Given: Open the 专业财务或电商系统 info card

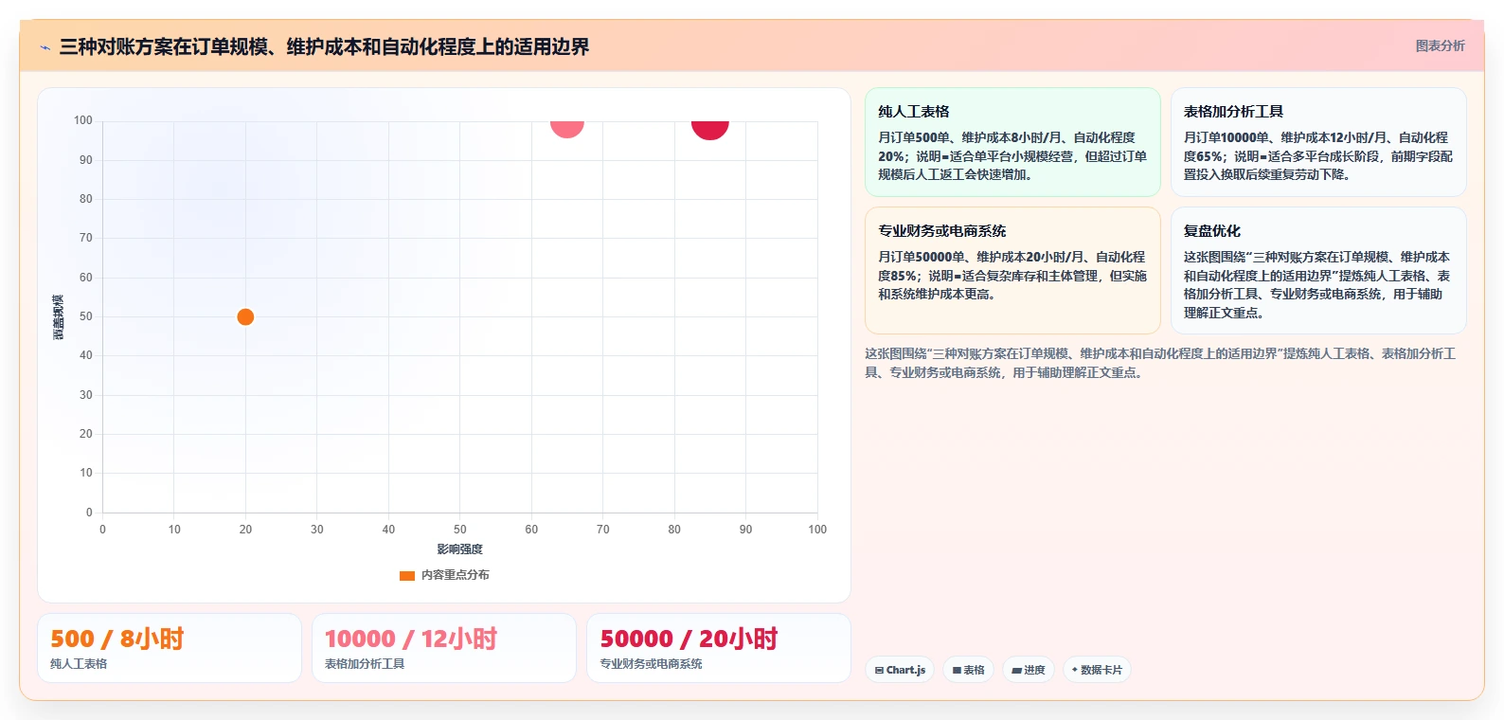Looking at the screenshot, I should 1012,271.
